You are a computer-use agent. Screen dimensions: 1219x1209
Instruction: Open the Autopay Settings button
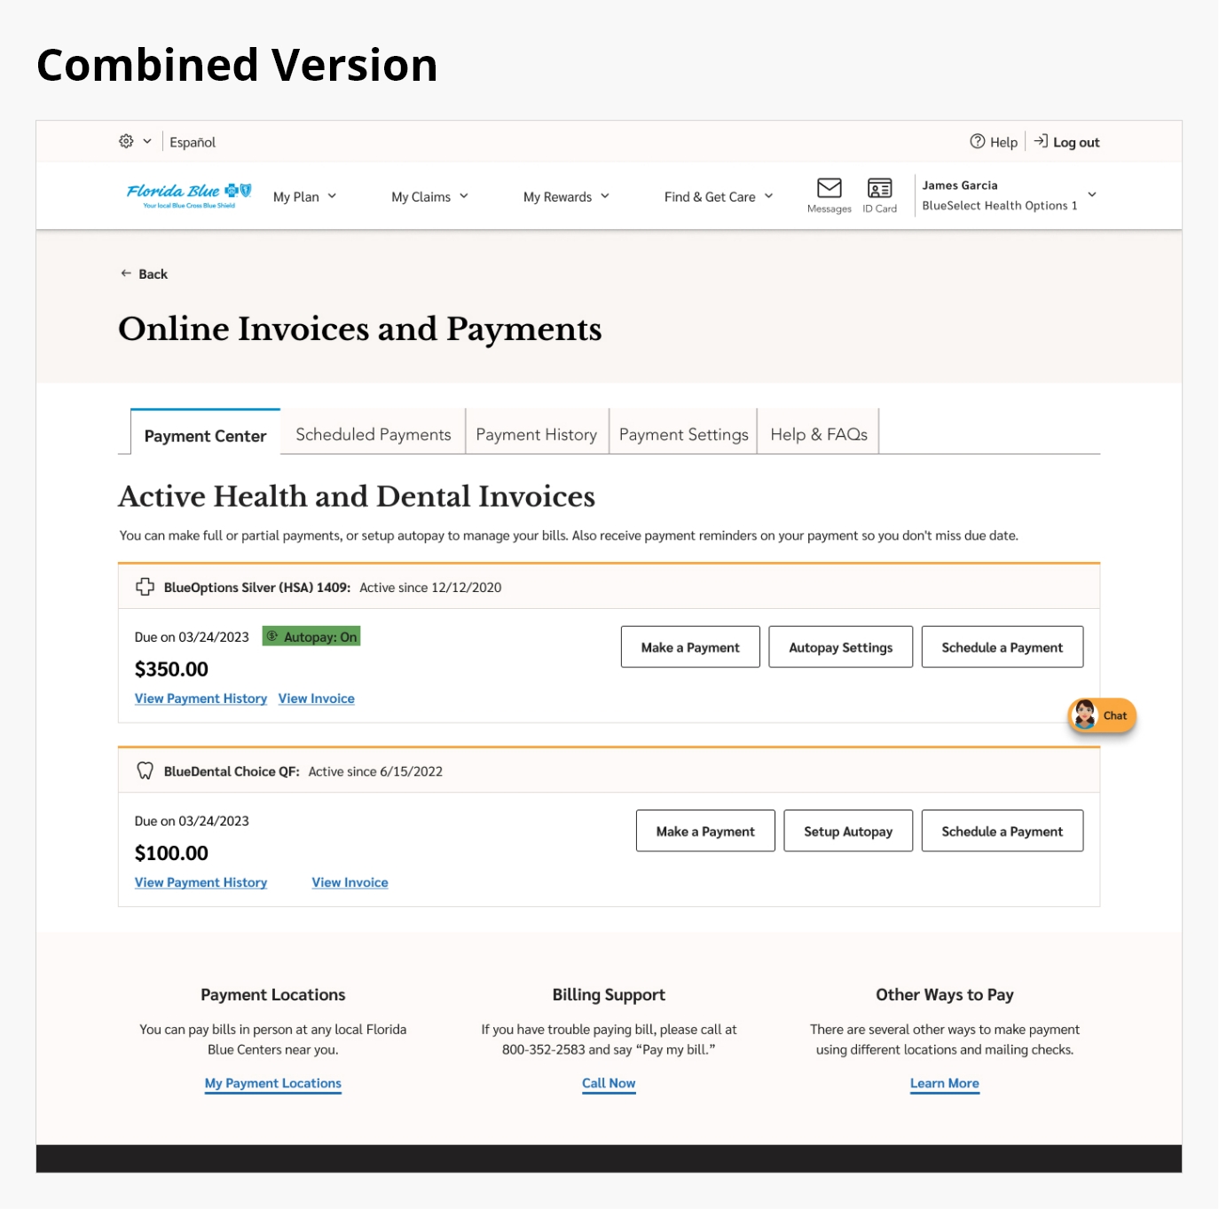tap(840, 647)
